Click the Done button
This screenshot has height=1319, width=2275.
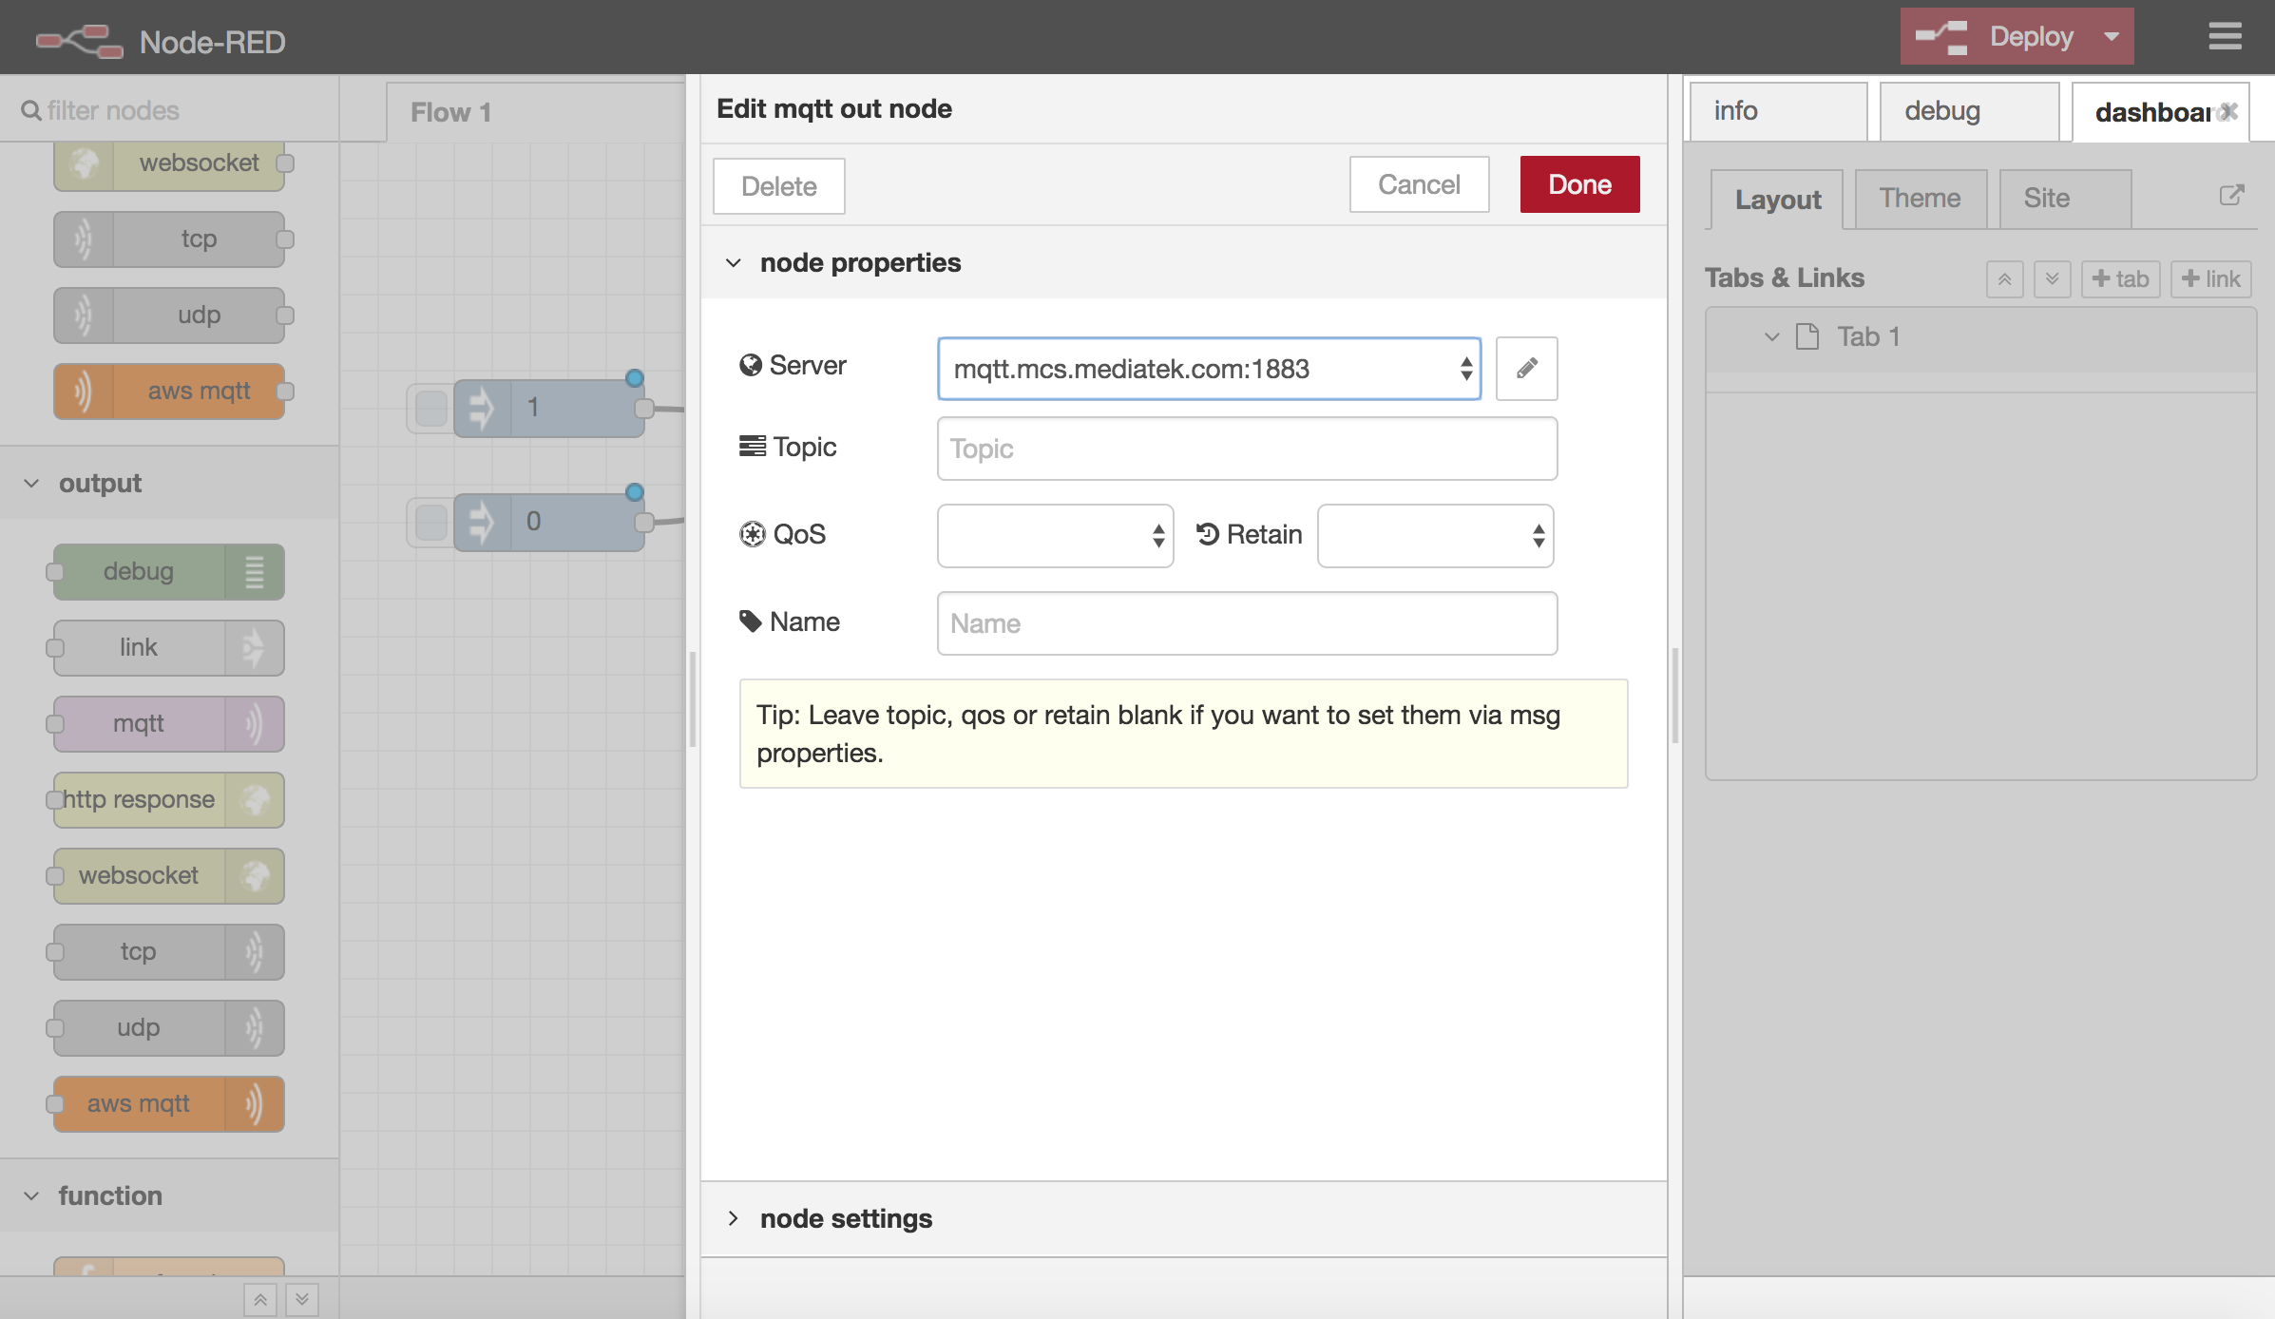tap(1579, 184)
